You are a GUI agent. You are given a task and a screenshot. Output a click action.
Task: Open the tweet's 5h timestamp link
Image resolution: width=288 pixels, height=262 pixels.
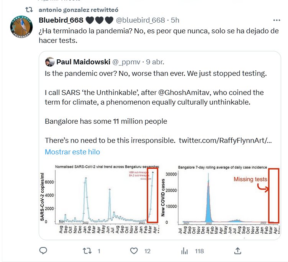coord(175,20)
